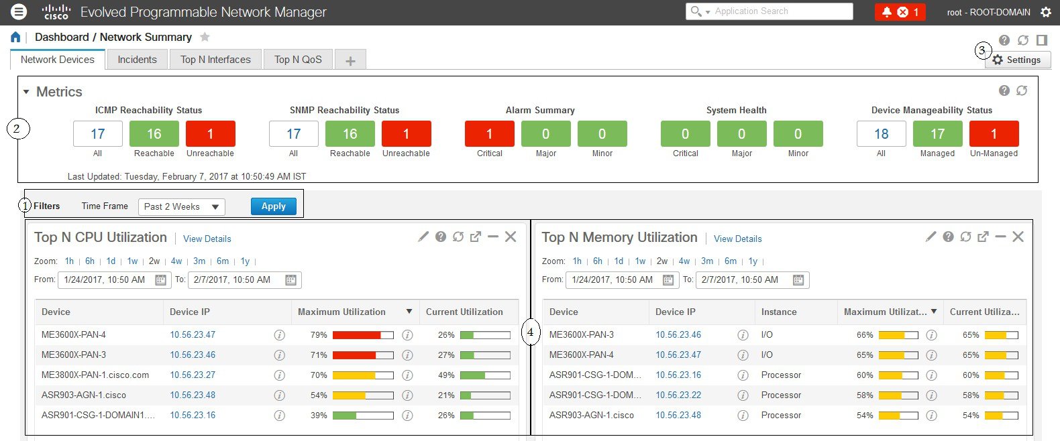Viewport: 1060px width, 441px height.
Task: Toggle dashboard layout panel icon
Action: [x=1042, y=40]
